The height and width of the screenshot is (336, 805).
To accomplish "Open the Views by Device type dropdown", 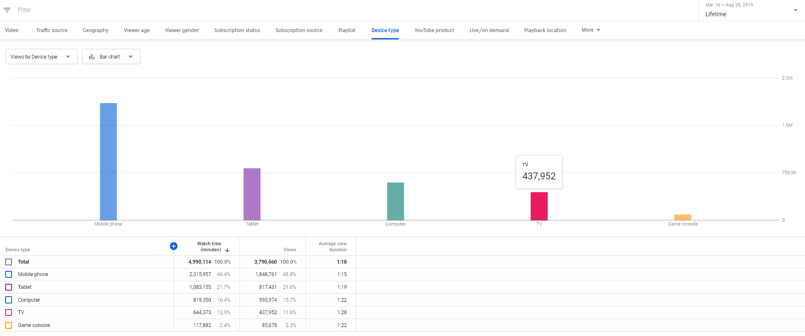I will (42, 56).
